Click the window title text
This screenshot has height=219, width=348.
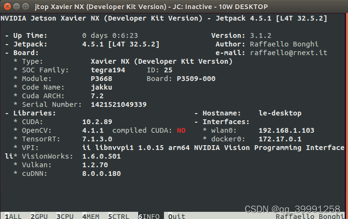point(152,7)
